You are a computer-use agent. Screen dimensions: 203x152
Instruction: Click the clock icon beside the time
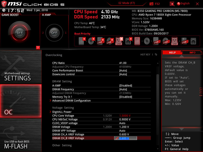[x=4, y=10]
